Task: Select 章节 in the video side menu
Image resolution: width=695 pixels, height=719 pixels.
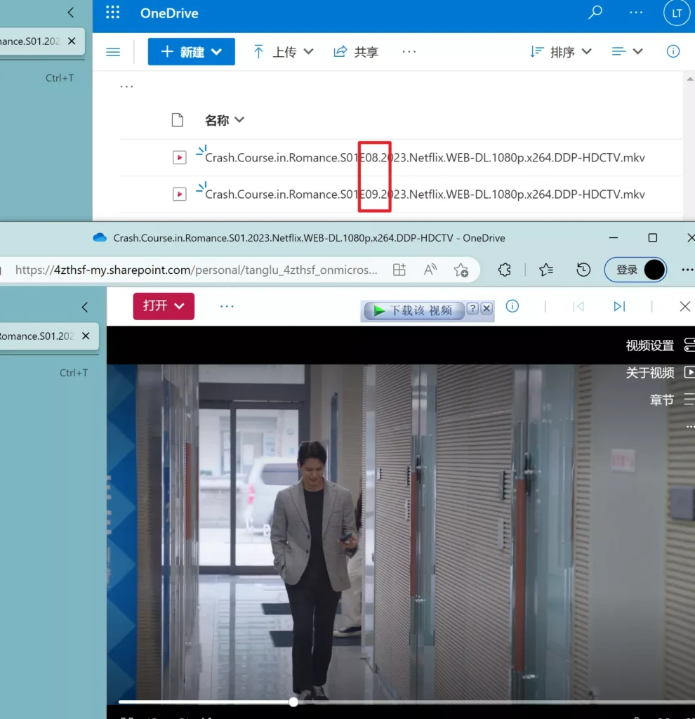Action: [x=662, y=400]
